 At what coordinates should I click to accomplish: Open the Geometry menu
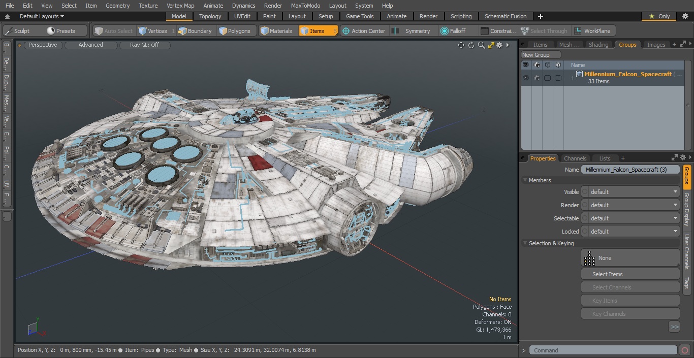tap(117, 6)
